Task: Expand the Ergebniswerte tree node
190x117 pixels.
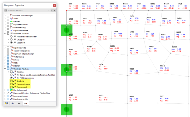Action: (5, 48)
